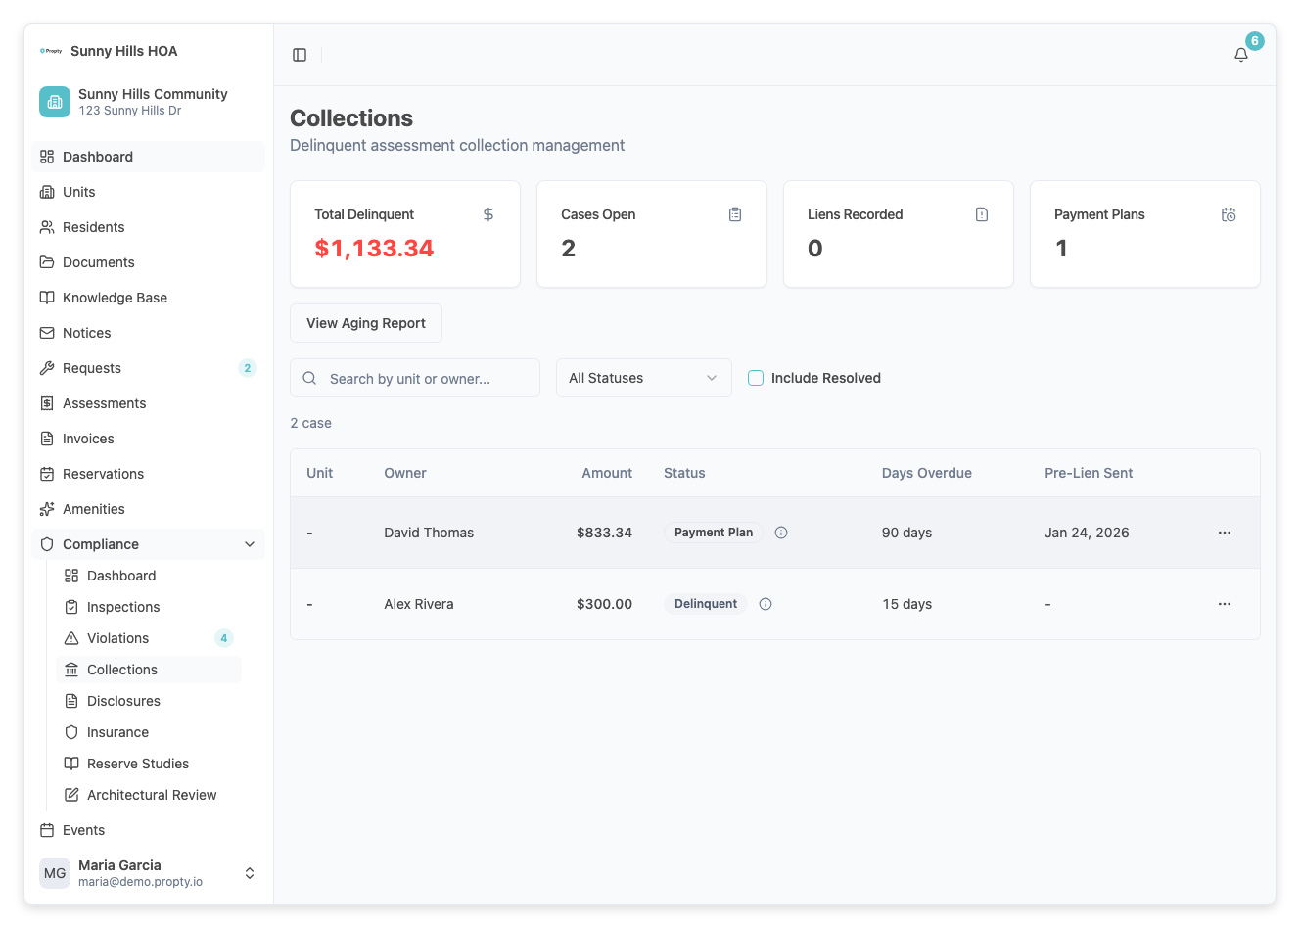The image size is (1300, 928).
Task: Click the Inspections clipboard icon
Action: pyautogui.click(x=71, y=607)
